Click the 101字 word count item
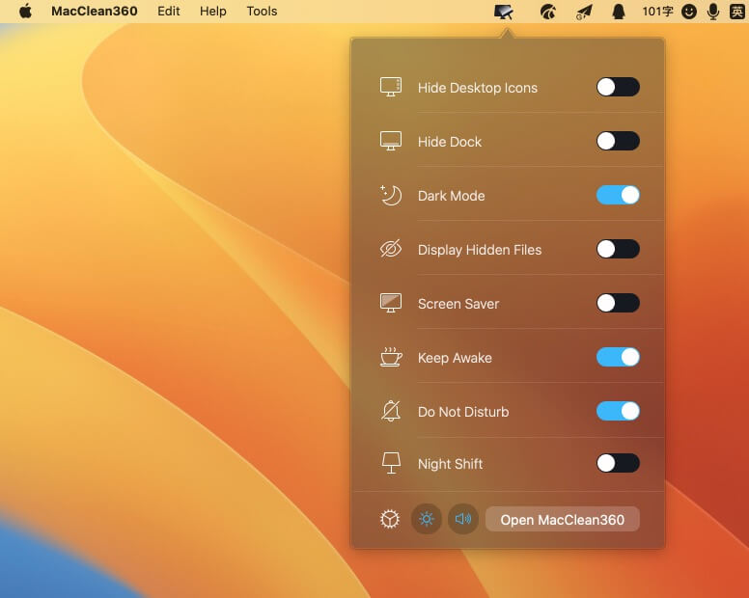Screen dimensions: 749x598 [x=657, y=11]
